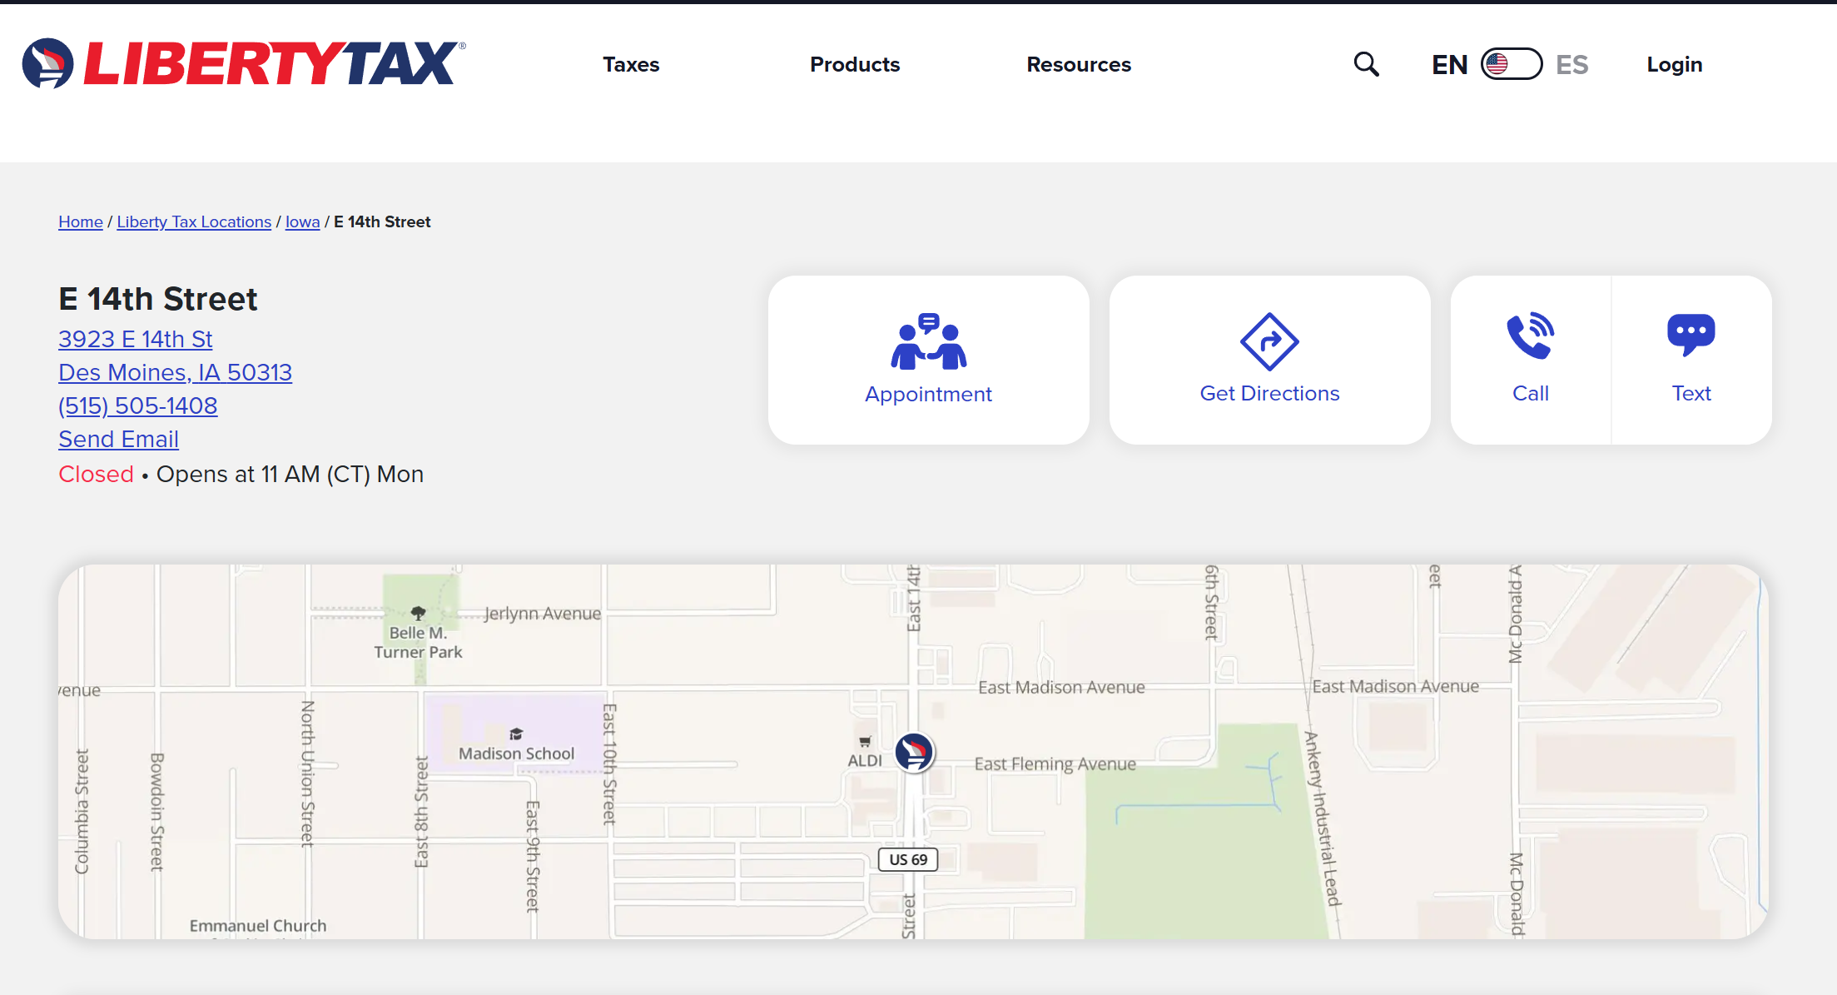Expand the Taxes menu
Image resolution: width=1837 pixels, height=995 pixels.
[x=631, y=64]
